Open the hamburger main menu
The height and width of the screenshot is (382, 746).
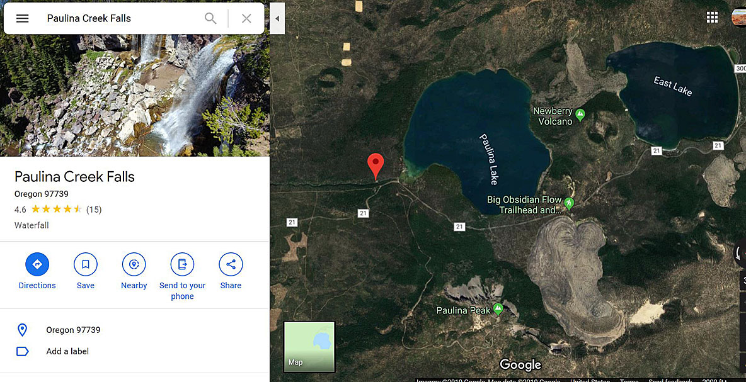coord(22,18)
